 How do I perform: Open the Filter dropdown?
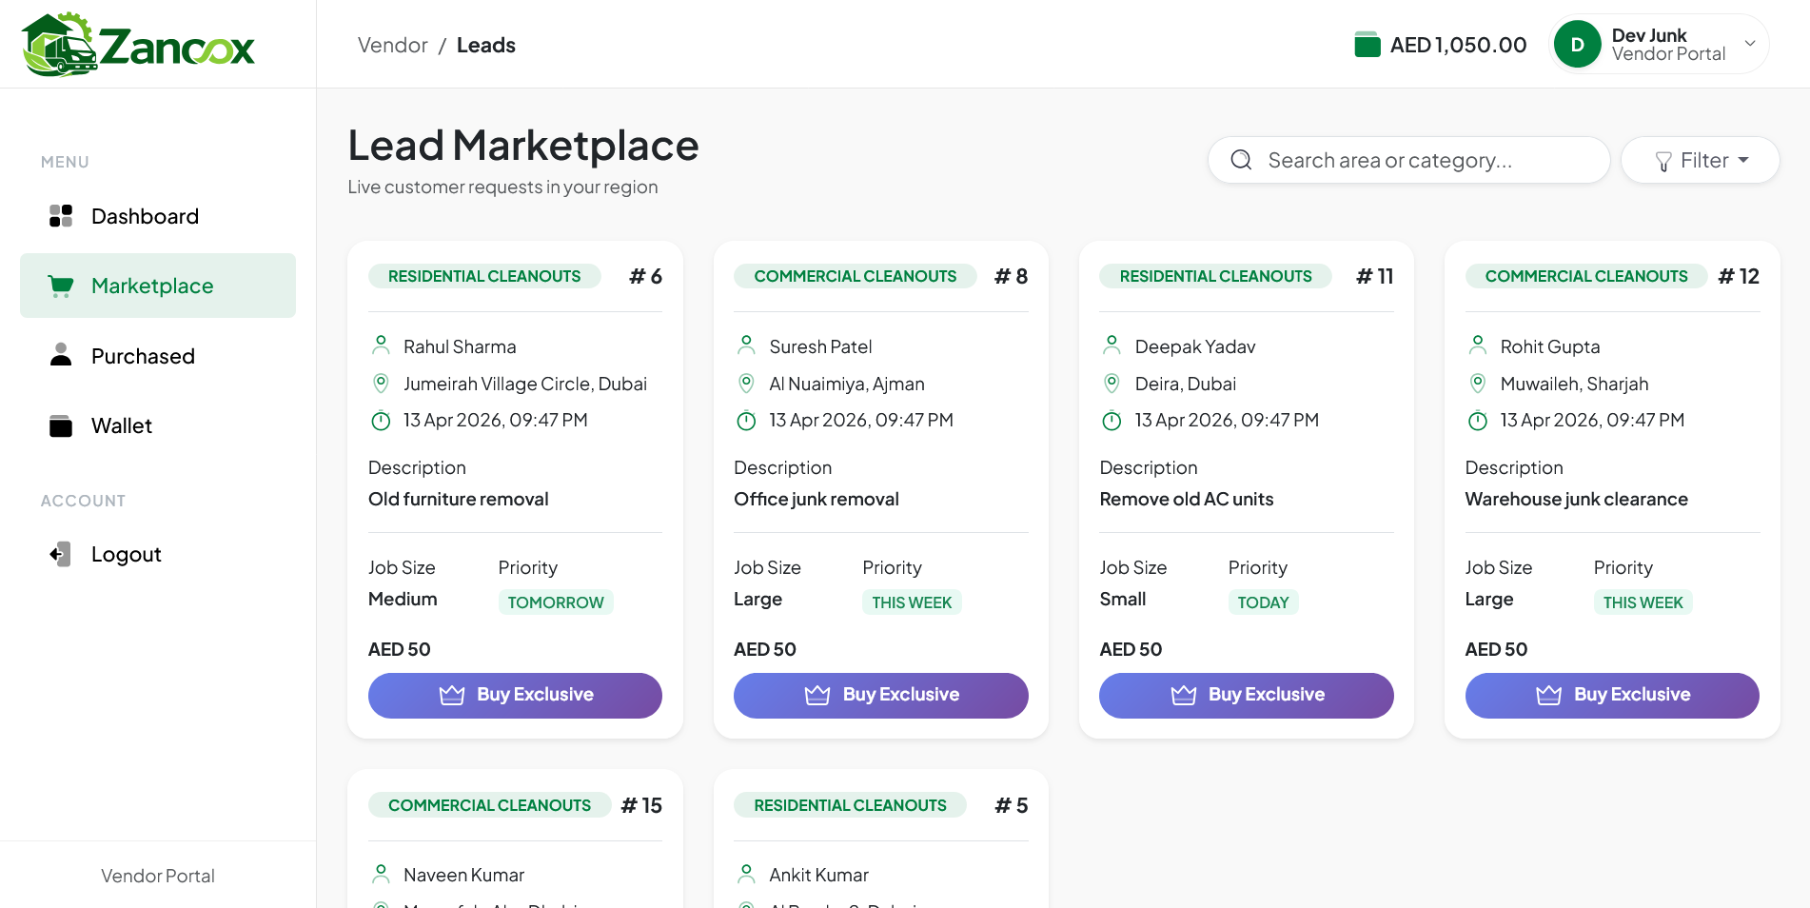coord(1701,160)
